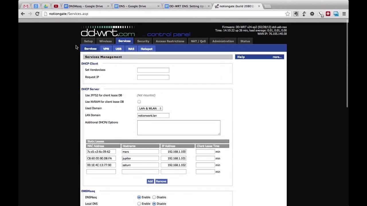
Task: Select Enable for DNSMasq
Action: [x=139, y=197]
